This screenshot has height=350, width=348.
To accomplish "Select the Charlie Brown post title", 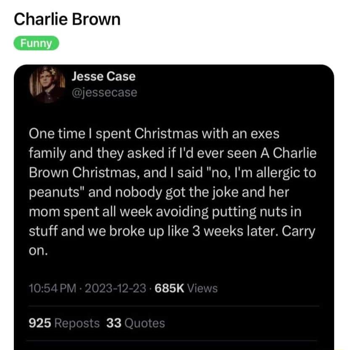I will (x=67, y=19).
